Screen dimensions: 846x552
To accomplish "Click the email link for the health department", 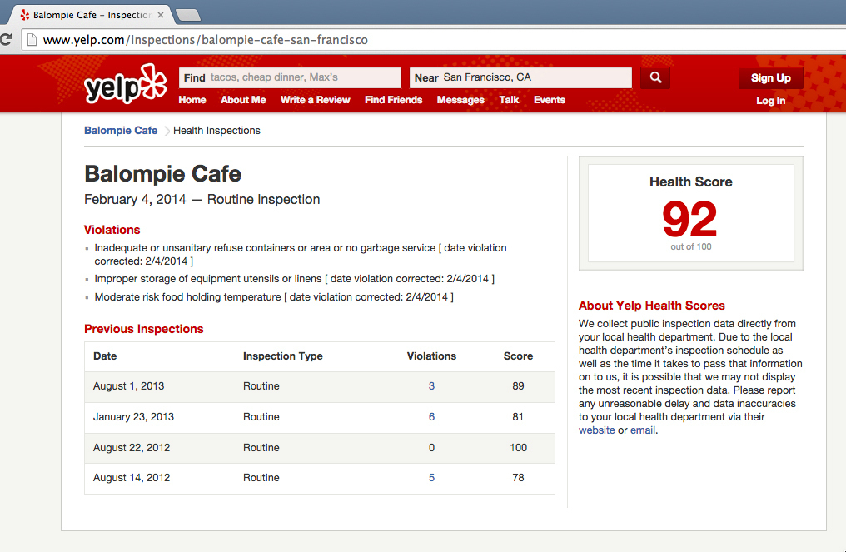I will tap(643, 430).
